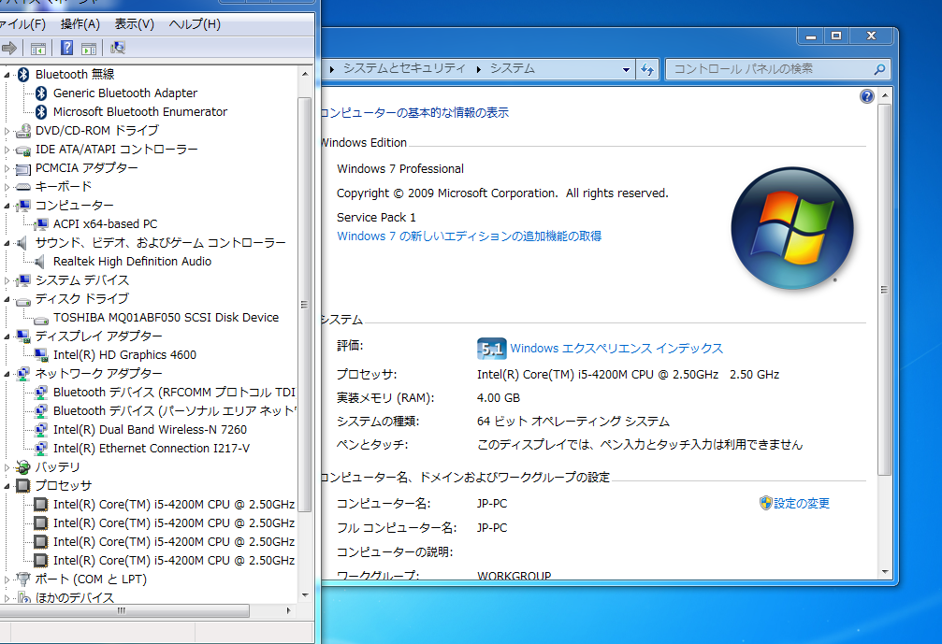Open the blue question mark help toolbar icon
942x644 pixels.
click(66, 48)
